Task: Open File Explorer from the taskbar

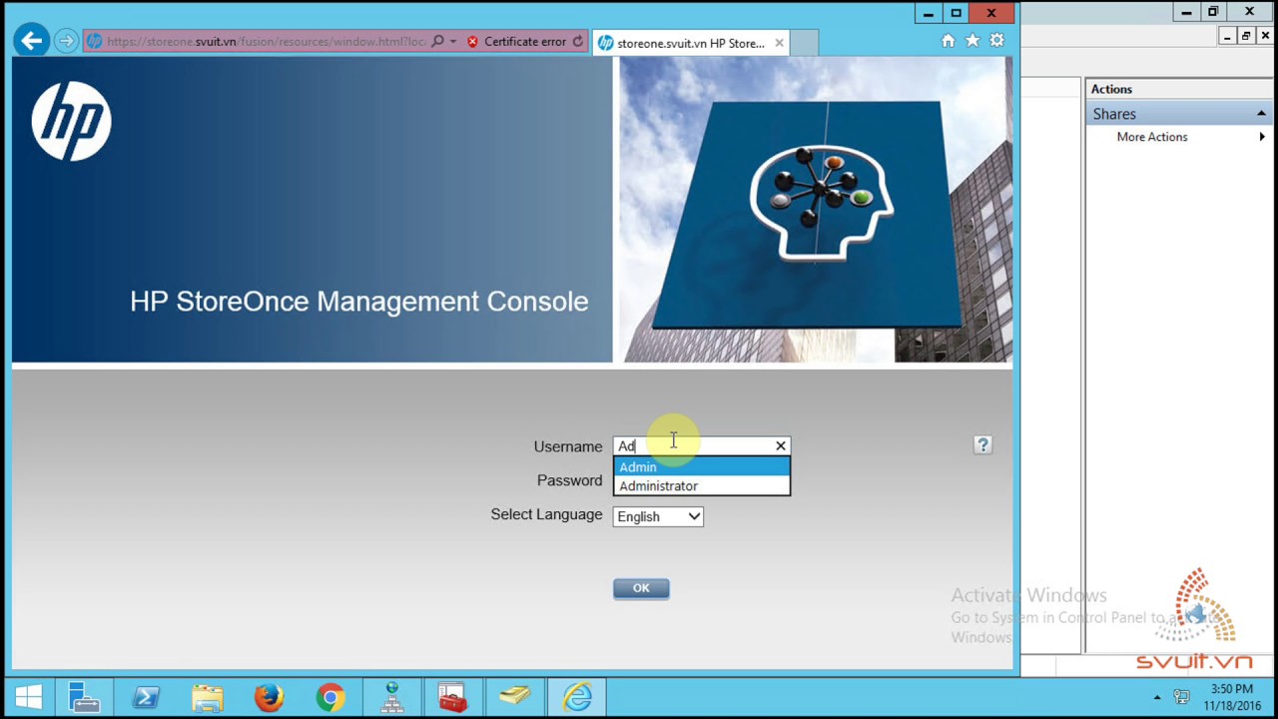Action: (x=208, y=696)
